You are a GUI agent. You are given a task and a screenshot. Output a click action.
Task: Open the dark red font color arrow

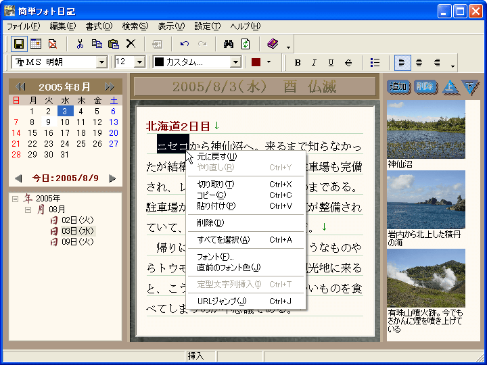pyautogui.click(x=269, y=62)
